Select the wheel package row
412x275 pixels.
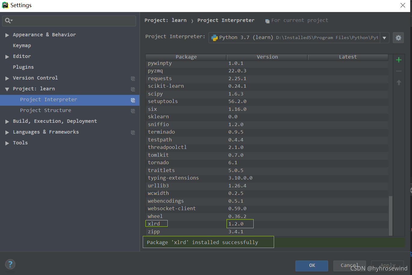267,216
